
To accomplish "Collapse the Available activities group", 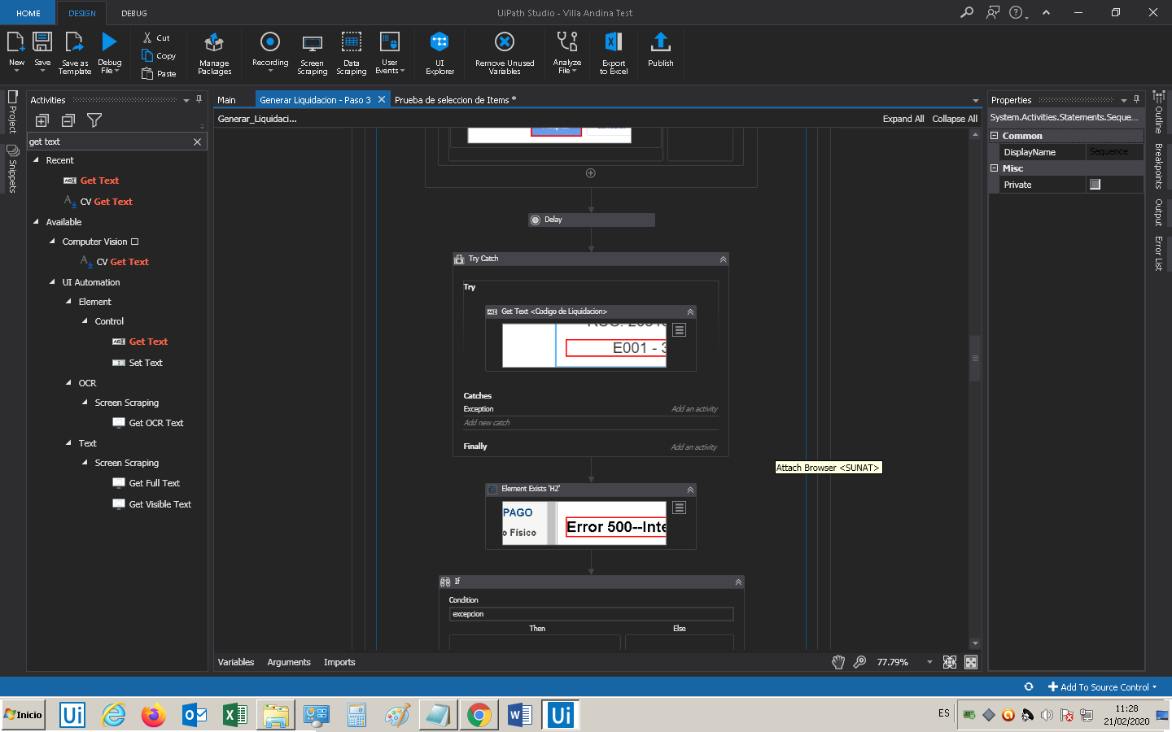I will click(36, 221).
